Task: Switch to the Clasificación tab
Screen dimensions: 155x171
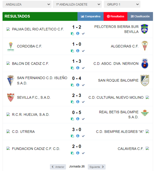Action: point(140,16)
